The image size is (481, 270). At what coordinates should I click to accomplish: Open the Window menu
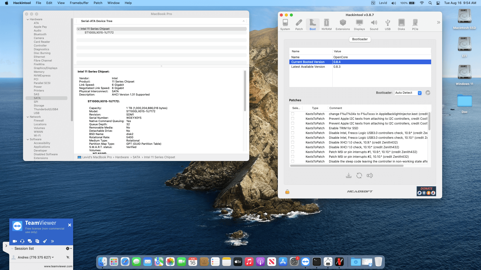pyautogui.click(x=113, y=3)
